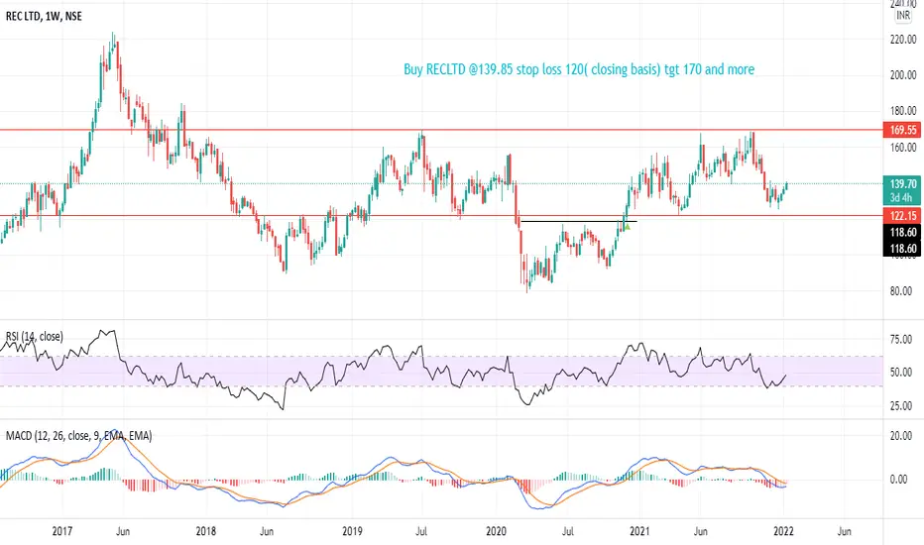Select the 169.55 resistance price label
The image size is (924, 545).
click(902, 130)
